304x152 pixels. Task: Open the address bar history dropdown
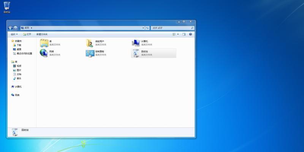(143, 28)
